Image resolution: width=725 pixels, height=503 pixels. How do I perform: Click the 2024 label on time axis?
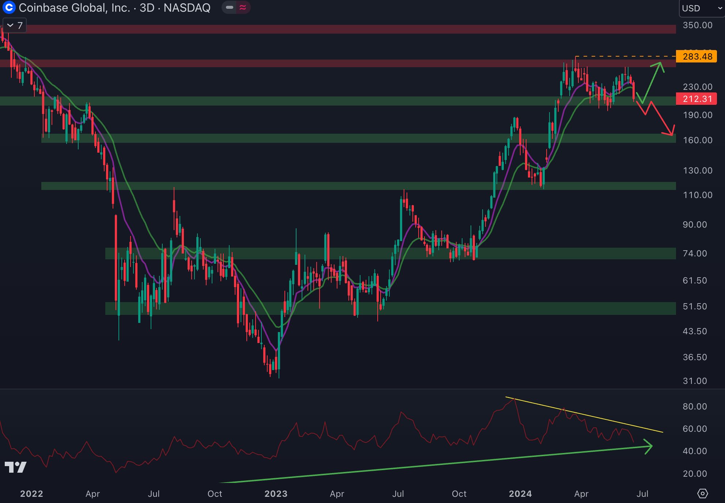[520, 494]
